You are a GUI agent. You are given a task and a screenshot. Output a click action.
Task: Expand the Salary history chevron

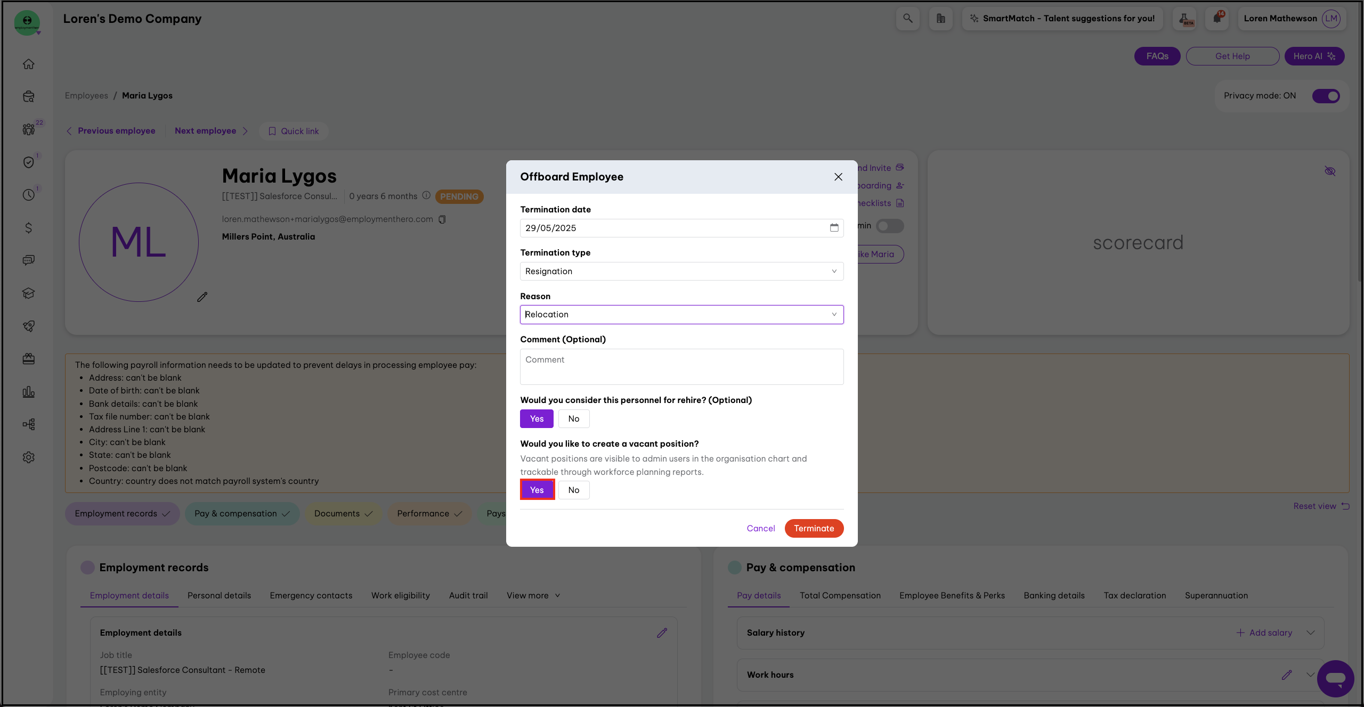tap(1311, 632)
